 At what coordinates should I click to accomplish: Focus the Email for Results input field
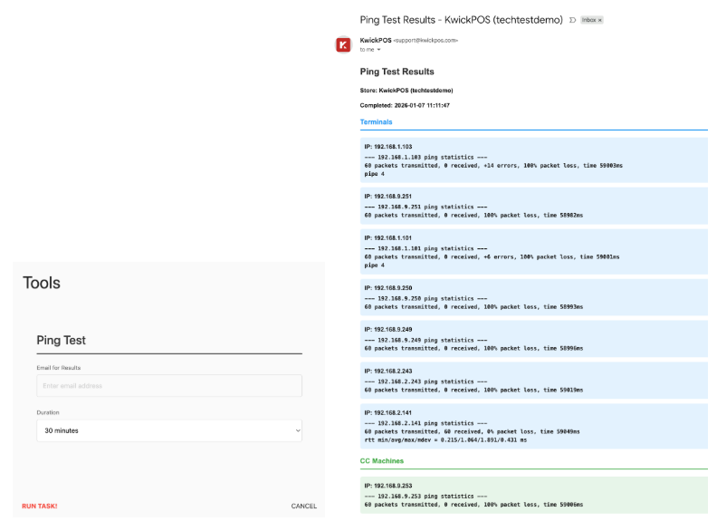(x=169, y=385)
